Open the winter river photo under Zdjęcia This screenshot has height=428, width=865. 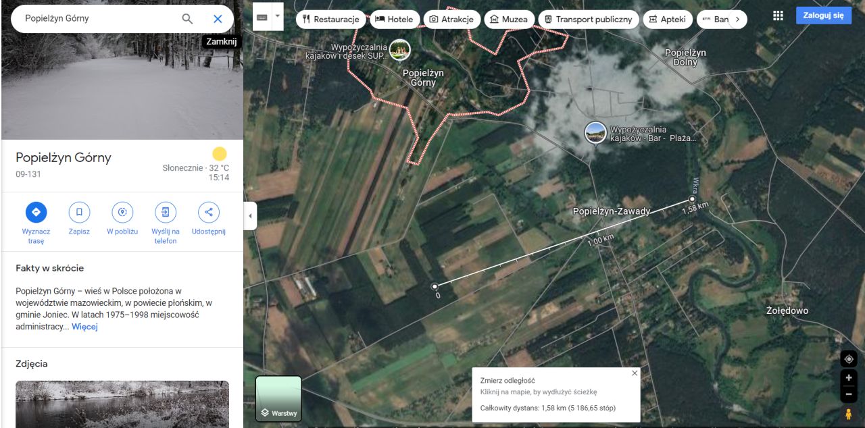coord(122,404)
